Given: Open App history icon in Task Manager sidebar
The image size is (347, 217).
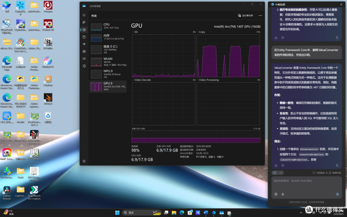Looking at the screenshot, I should point(84,37).
